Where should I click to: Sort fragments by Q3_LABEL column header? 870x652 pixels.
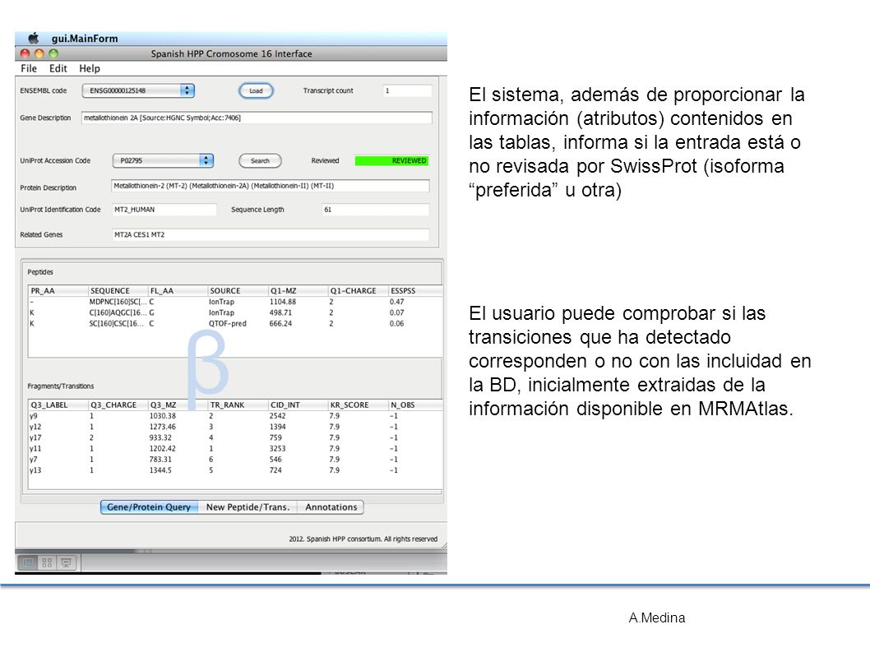pyautogui.click(x=58, y=405)
